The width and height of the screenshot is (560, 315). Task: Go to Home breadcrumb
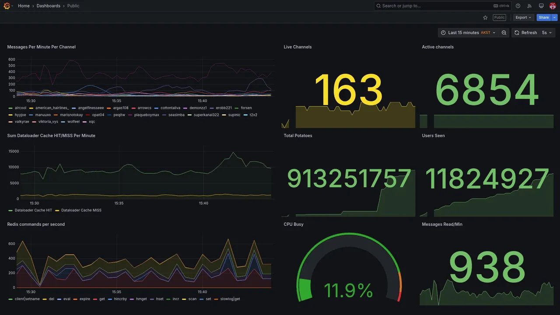pos(24,6)
